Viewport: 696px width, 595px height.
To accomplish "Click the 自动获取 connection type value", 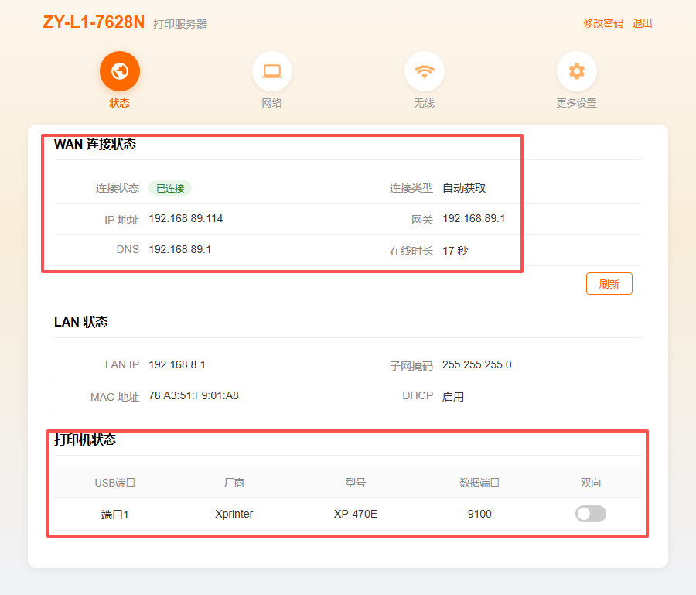I will point(464,188).
